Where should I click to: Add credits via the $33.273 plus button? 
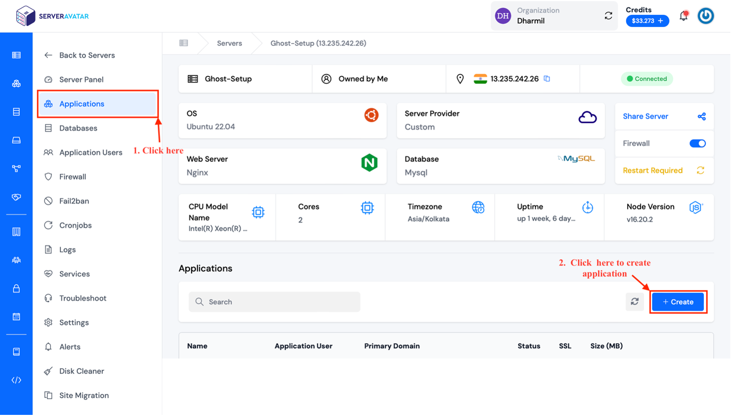(649, 21)
